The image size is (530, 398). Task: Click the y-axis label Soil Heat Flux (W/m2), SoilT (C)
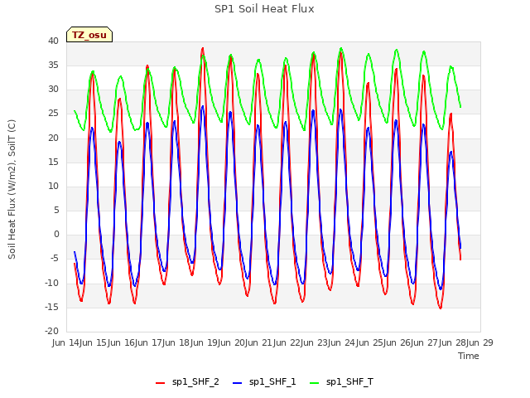coord(12,189)
